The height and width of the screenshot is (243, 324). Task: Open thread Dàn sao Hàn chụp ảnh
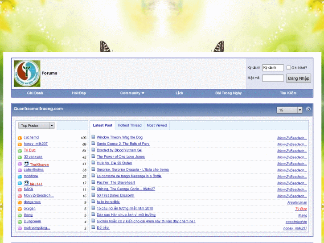[126, 215]
